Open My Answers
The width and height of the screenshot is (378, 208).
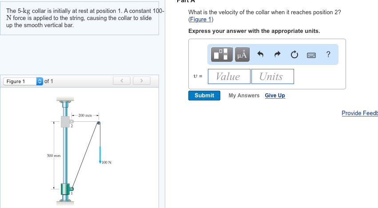[x=244, y=96]
